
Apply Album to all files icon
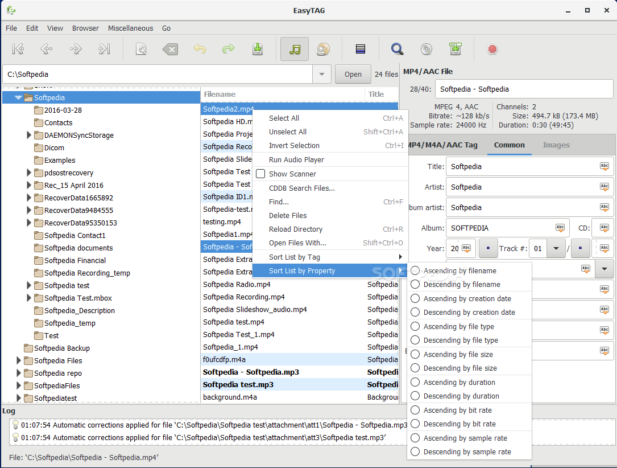click(x=560, y=228)
